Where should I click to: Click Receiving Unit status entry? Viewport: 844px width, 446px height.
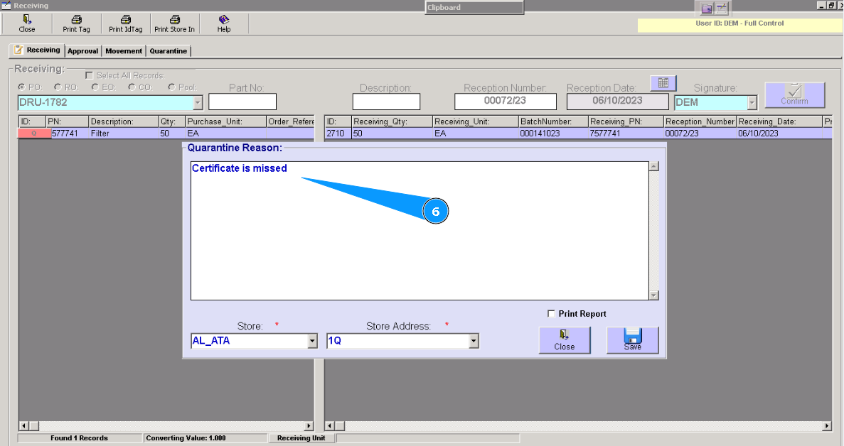click(x=301, y=438)
